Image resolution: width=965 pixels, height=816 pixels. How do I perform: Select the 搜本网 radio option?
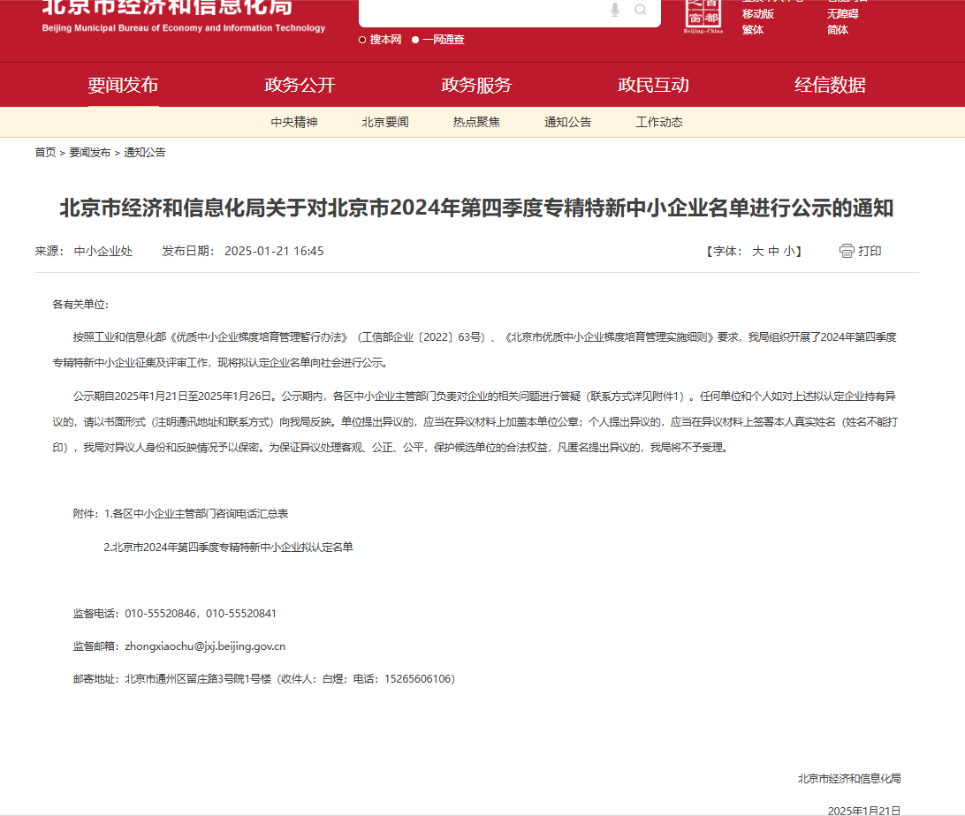coord(362,40)
